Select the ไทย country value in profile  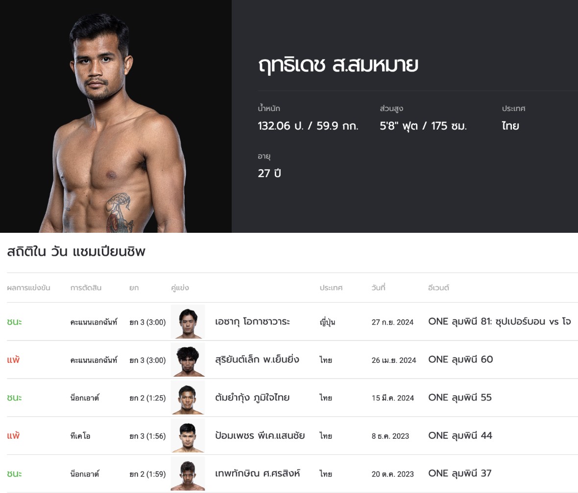click(510, 126)
